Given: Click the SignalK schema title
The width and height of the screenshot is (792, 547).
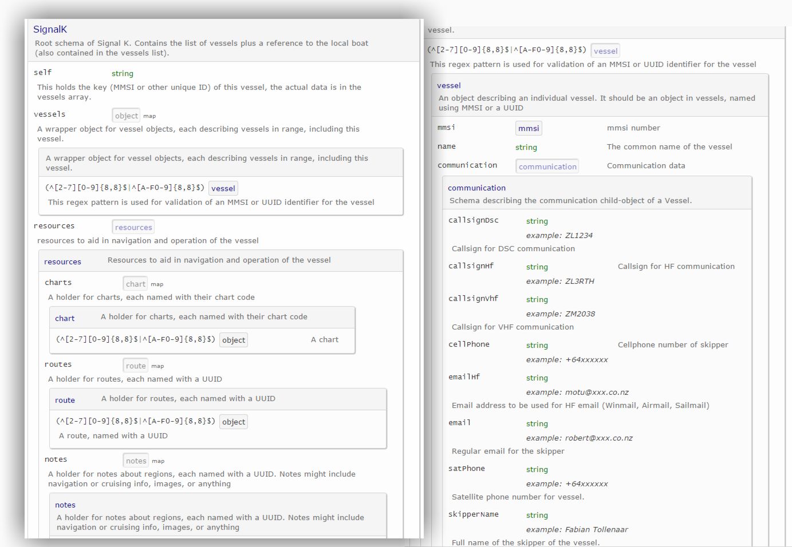Looking at the screenshot, I should click(50, 29).
